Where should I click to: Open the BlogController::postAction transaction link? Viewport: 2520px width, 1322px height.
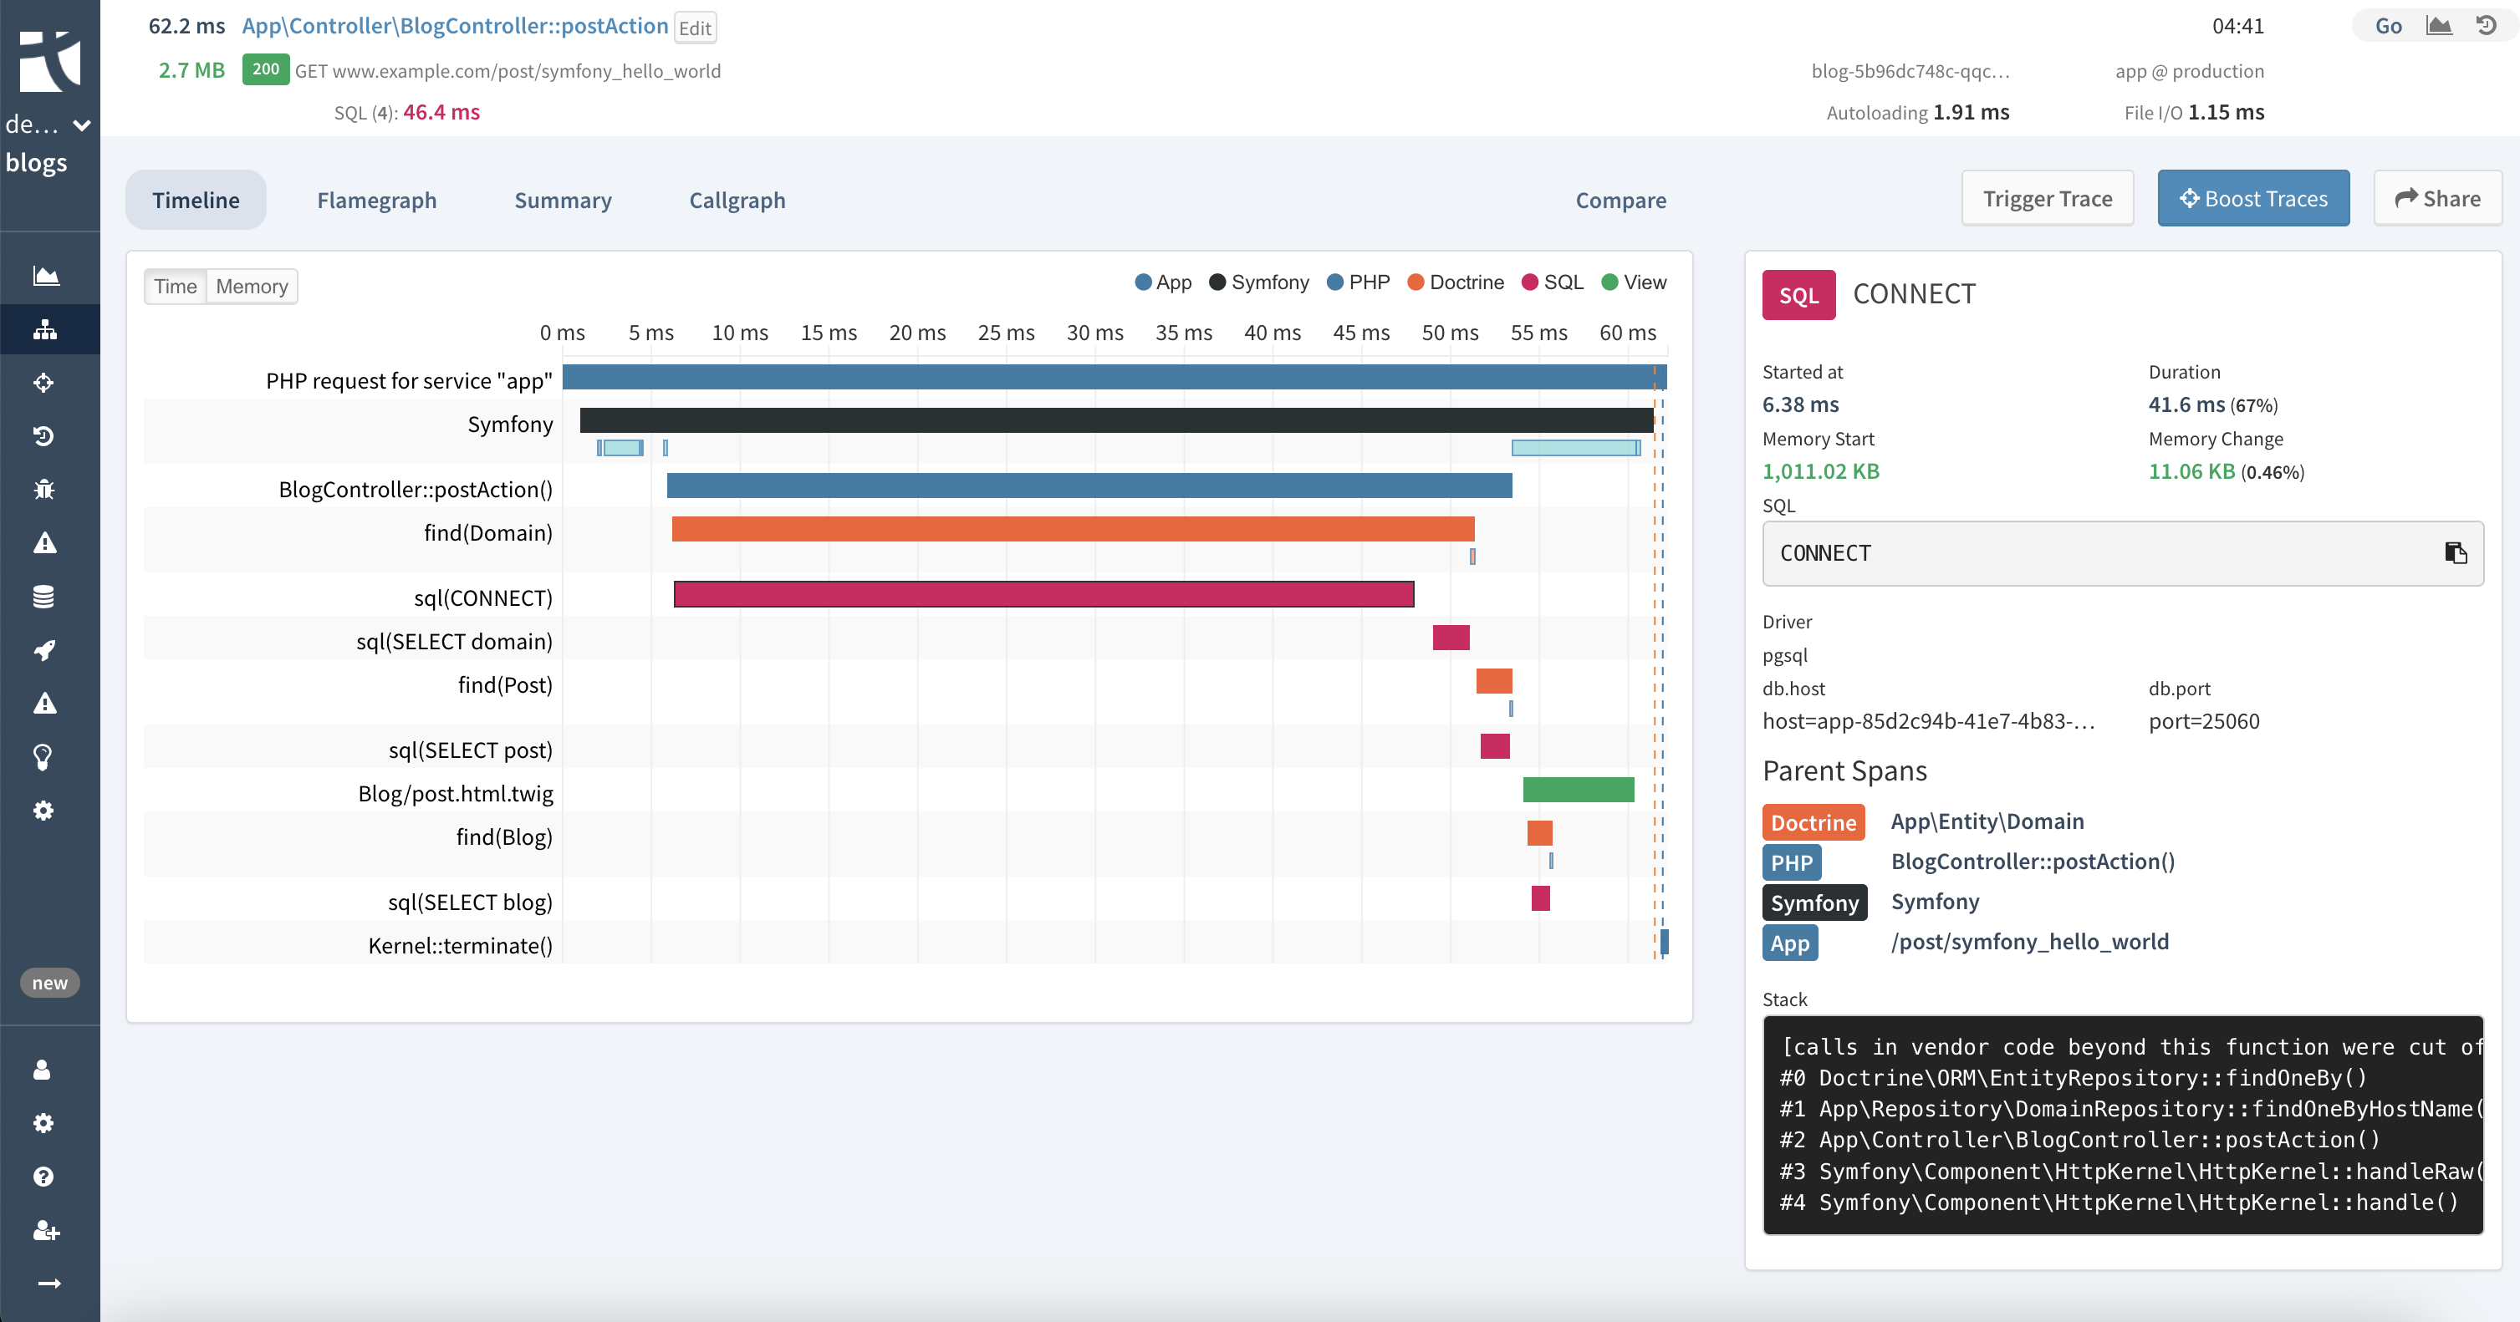coord(455,27)
